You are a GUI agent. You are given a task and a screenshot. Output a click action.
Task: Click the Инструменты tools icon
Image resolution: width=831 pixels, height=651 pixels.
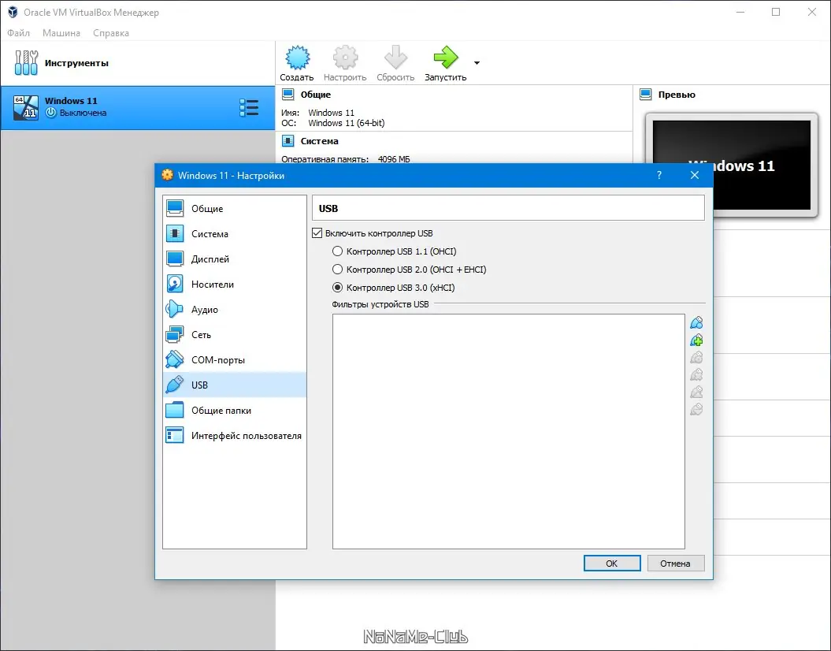point(26,62)
